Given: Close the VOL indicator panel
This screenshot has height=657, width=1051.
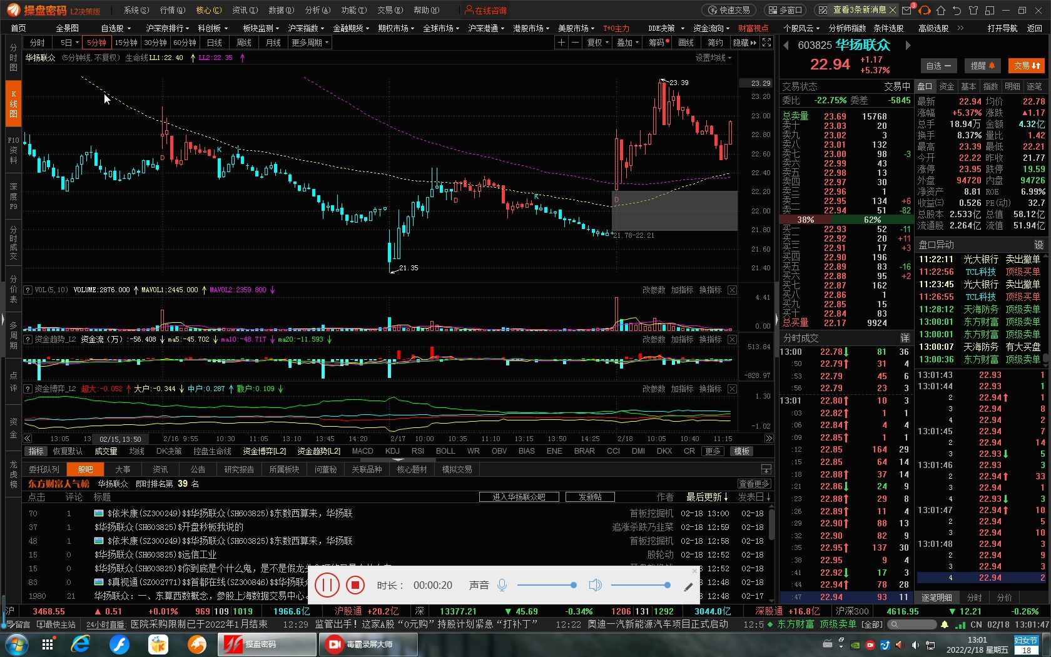Looking at the screenshot, I should point(732,290).
